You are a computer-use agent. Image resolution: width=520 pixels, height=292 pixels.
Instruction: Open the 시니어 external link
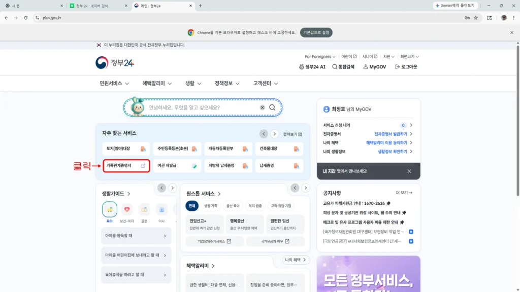click(370, 57)
